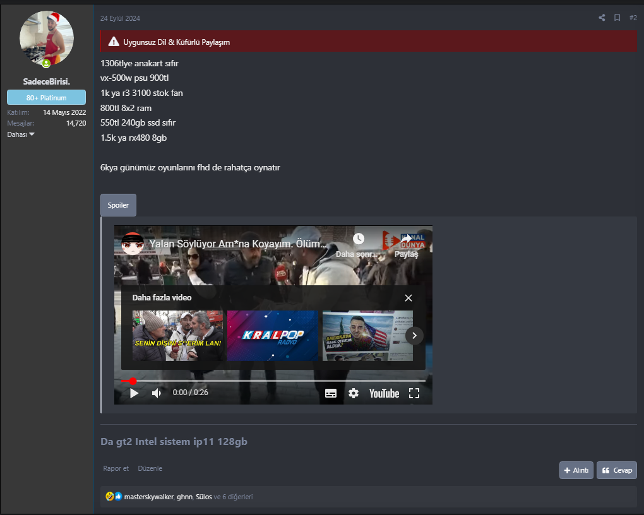The image size is (644, 515).
Task: Click the text '1.5k ya rx480 8gb'
Action: pos(133,138)
